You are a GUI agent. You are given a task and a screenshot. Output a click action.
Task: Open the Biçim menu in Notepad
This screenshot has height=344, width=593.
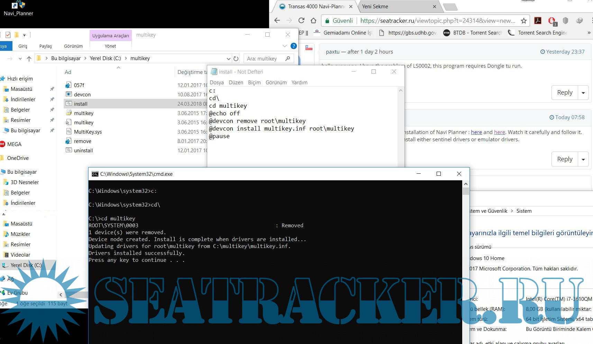pos(254,83)
